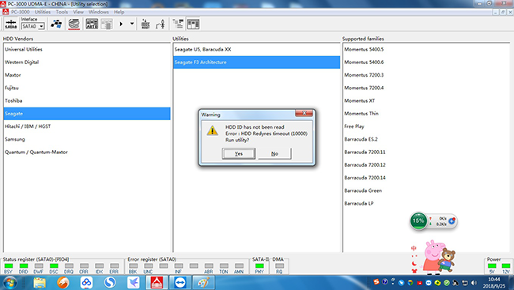
Task: Open the Utilities menu
Action: 43,12
